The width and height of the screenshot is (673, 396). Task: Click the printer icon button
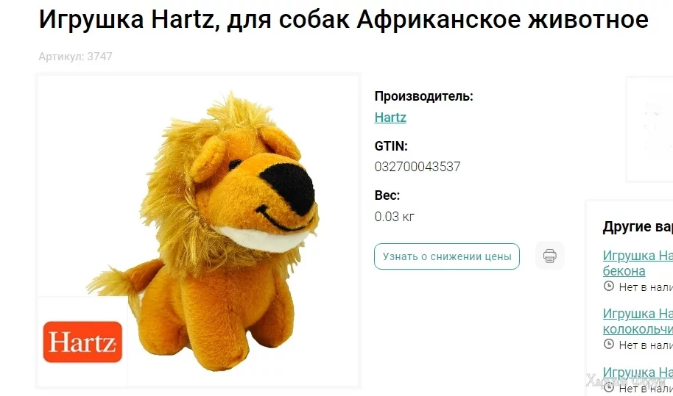pos(550,256)
